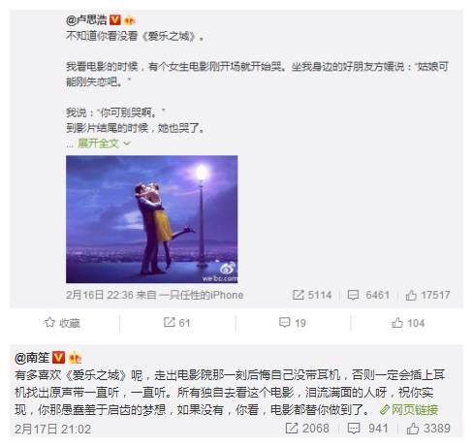Click the 收藏 star icon
473x447 pixels.
[x=49, y=322]
